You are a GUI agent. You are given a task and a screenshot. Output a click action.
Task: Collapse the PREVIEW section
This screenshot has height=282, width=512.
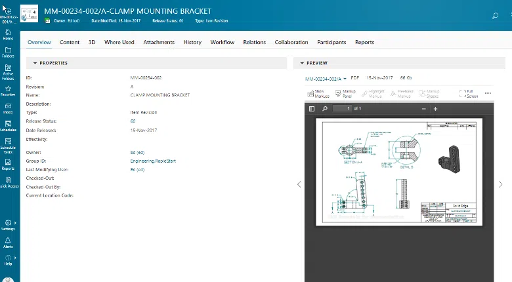click(302, 63)
